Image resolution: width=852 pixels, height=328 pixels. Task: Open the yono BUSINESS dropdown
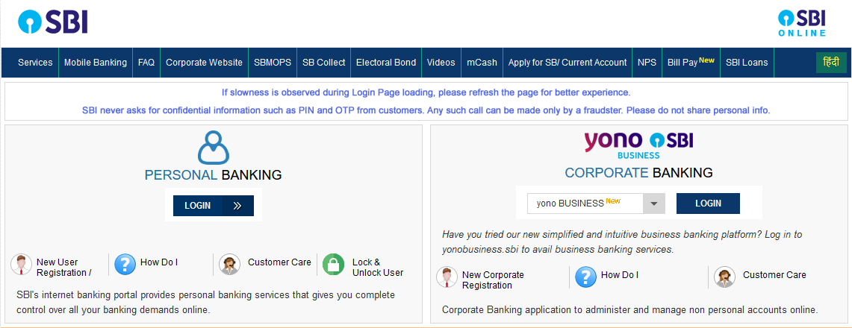pyautogui.click(x=597, y=204)
